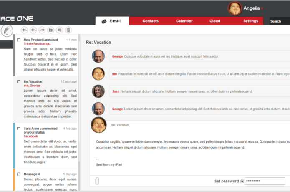Click into the password input field
Viewport: 290px width, 192px height.
tap(265, 181)
